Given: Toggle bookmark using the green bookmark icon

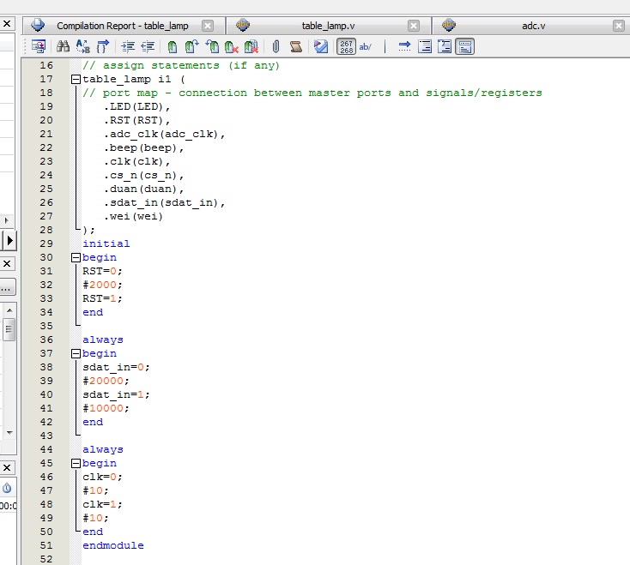Looking at the screenshot, I should [173, 46].
